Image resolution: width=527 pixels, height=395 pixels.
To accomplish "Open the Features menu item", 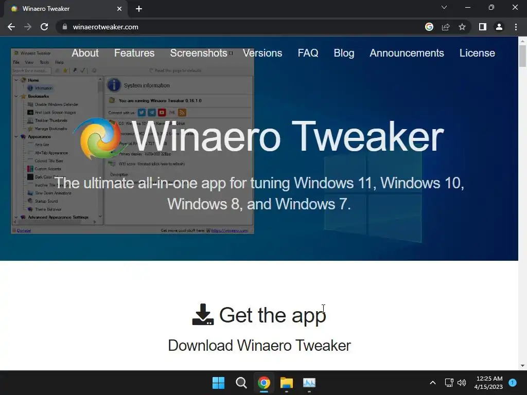I will [134, 53].
